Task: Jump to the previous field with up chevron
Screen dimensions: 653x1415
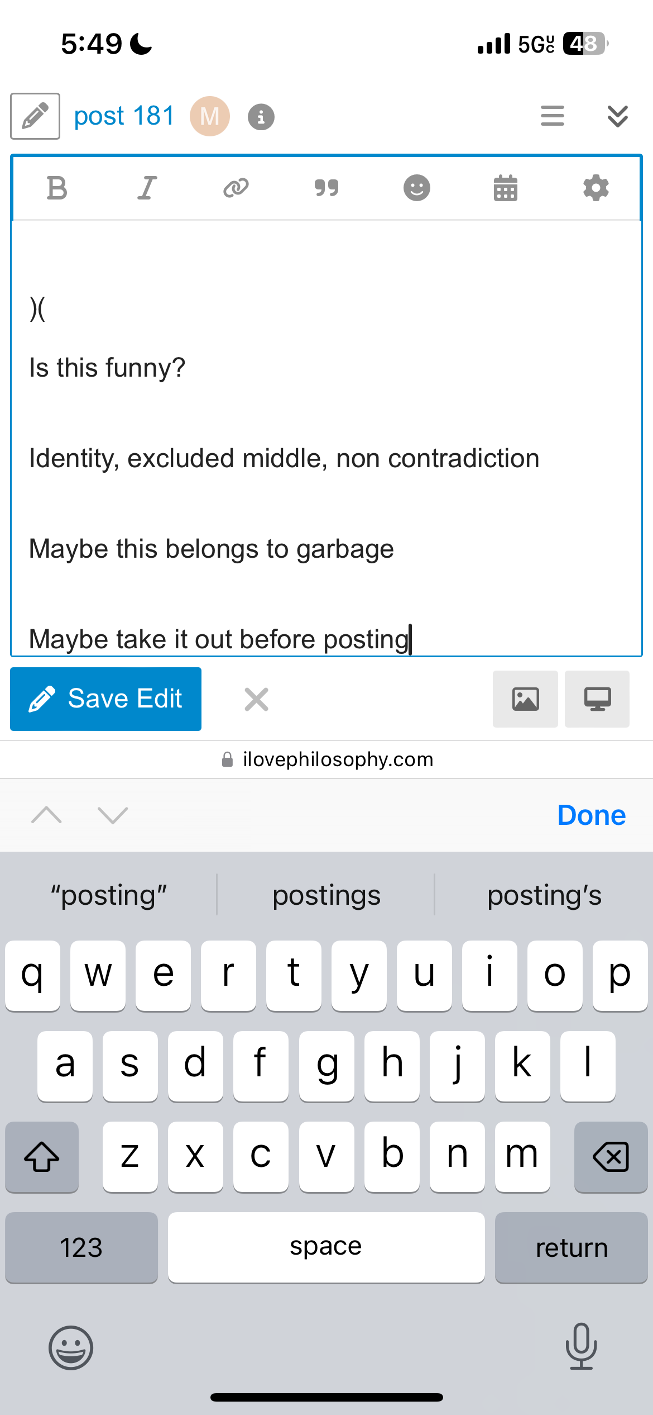Action: 47,815
